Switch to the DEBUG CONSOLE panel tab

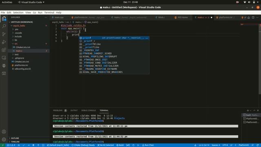(x=88, y=111)
